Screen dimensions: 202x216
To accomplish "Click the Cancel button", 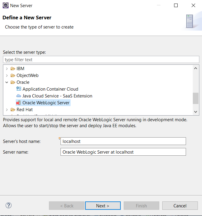I will click(180, 206).
